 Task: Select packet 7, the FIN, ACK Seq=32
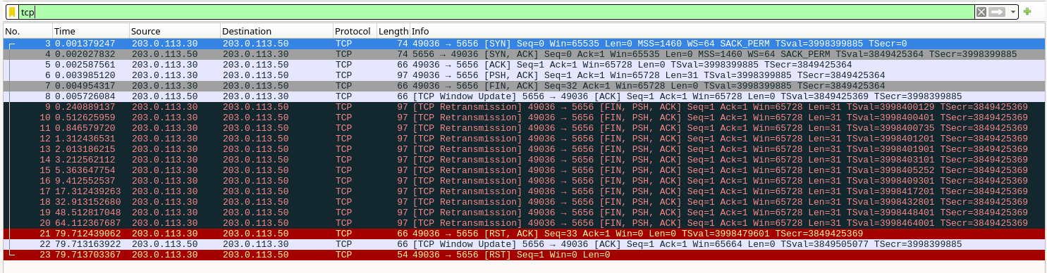(x=523, y=86)
